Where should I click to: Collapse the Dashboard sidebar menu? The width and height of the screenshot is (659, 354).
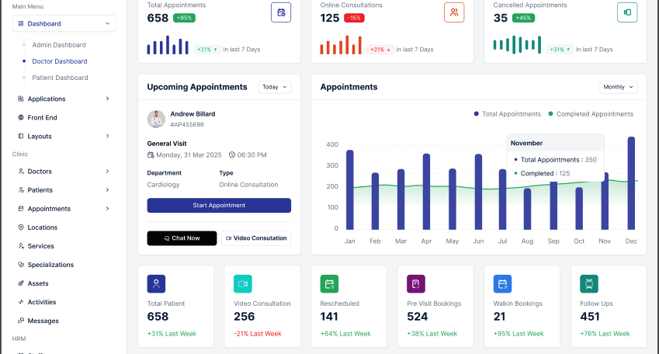[x=64, y=23]
